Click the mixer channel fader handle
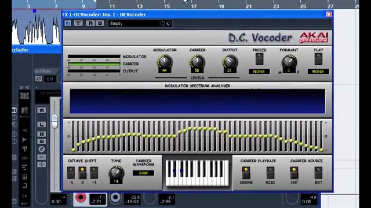Screen dimensions: 371x208 point(54,121)
